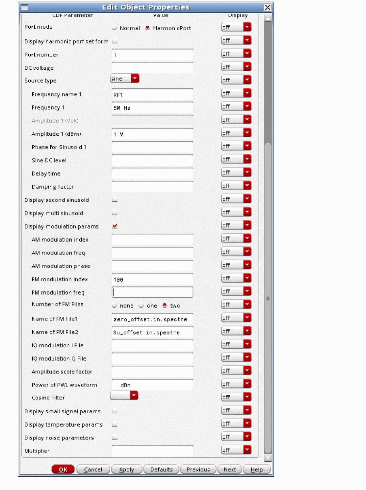366x490 pixels.
Task: Select 'one' for Number of FM Files
Action: (142, 306)
